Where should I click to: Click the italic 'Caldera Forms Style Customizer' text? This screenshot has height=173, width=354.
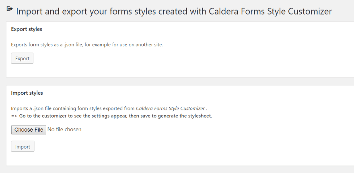click(170, 108)
